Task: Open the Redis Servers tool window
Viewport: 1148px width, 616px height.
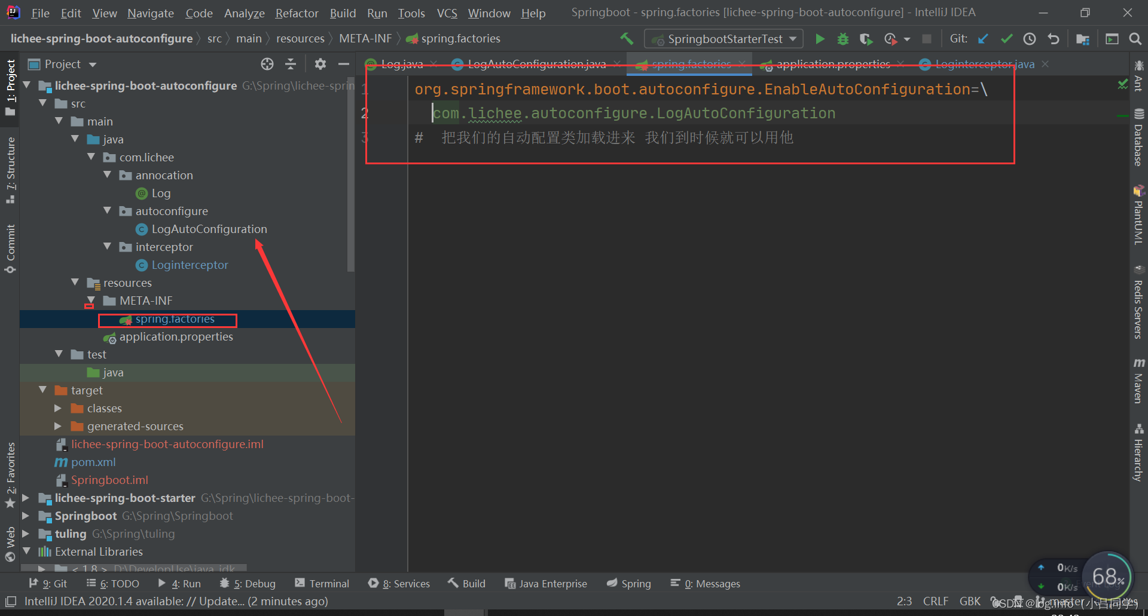Action: pyautogui.click(x=1138, y=302)
